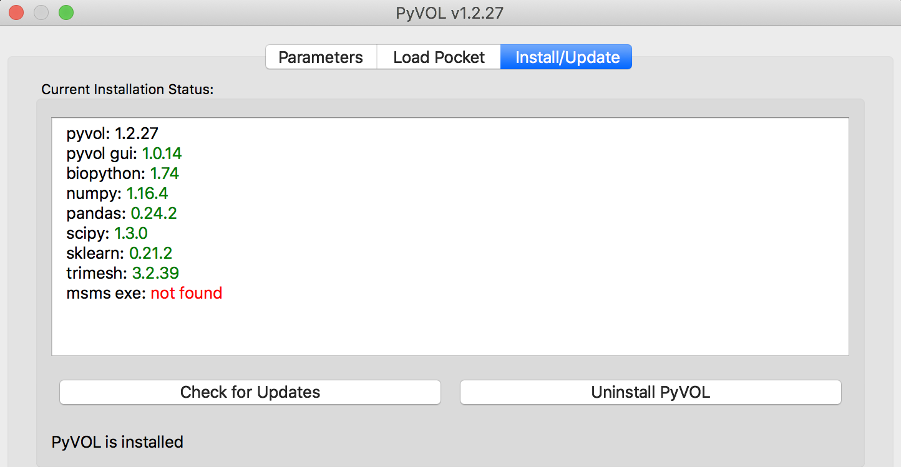Click the PyVOL is installed status message

pos(117,442)
